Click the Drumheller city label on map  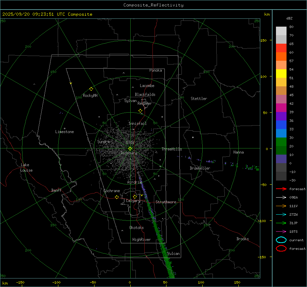(x=200, y=168)
